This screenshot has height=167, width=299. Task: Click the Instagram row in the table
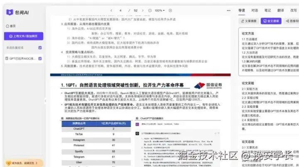96,140
